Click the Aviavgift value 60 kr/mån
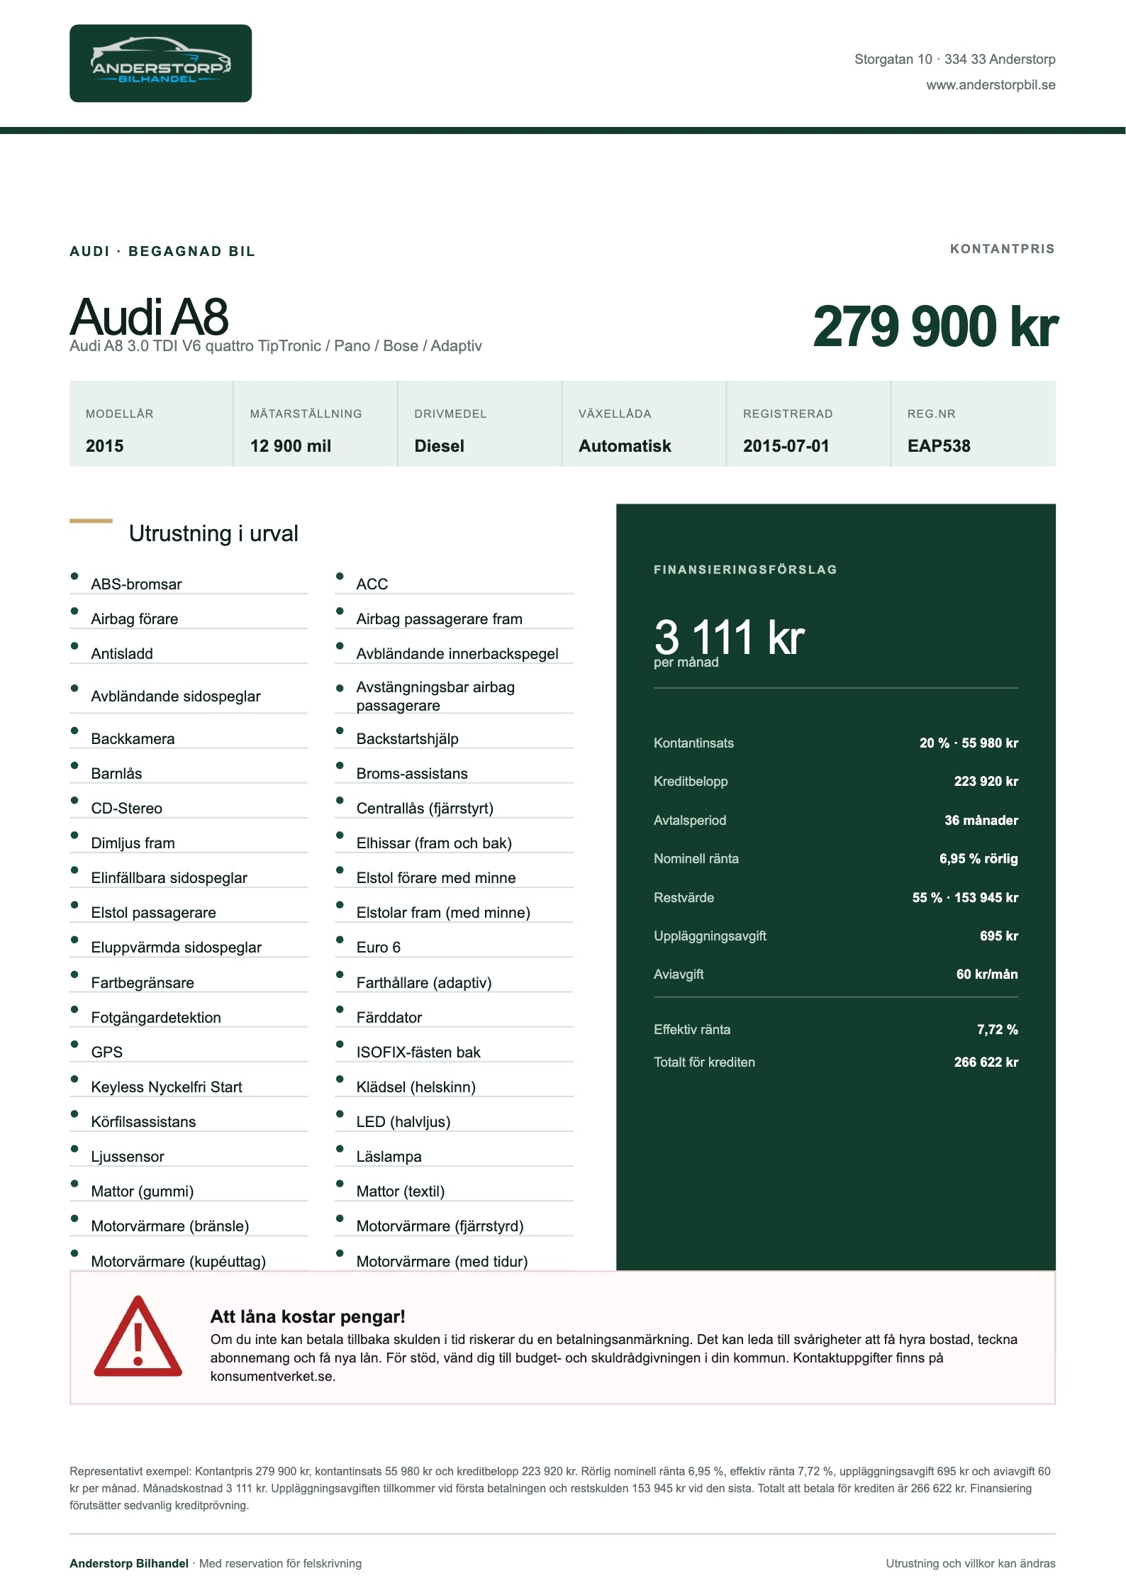This screenshot has width=1126, height=1593. tap(987, 975)
